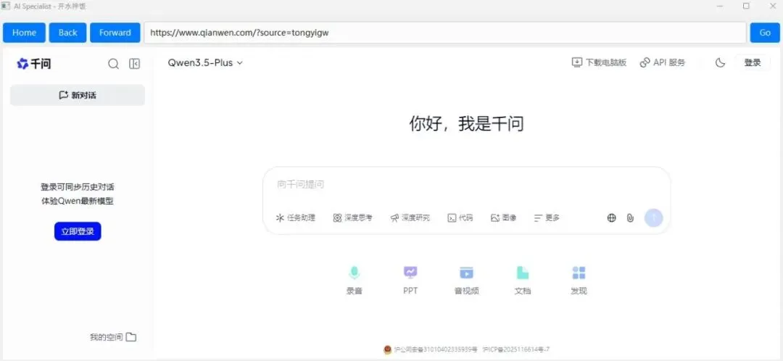The width and height of the screenshot is (783, 361).
Task: Click the Back browser button
Action: (x=68, y=33)
